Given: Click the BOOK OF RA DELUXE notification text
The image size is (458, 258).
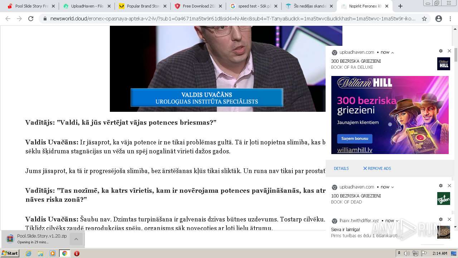Looking at the screenshot, I should tap(352, 67).
